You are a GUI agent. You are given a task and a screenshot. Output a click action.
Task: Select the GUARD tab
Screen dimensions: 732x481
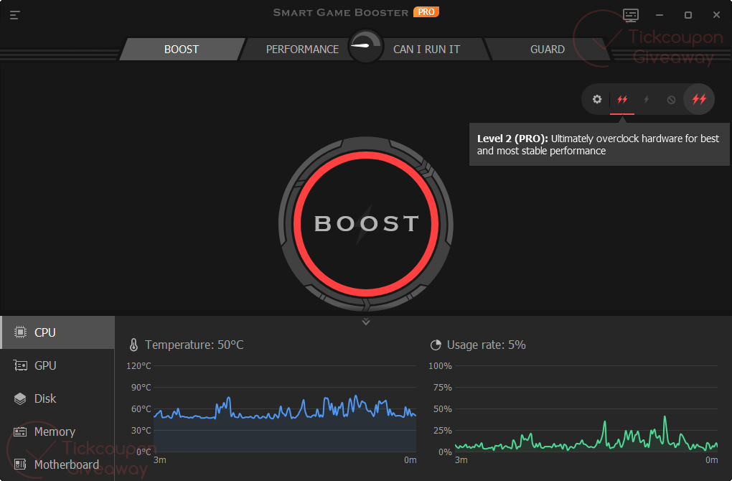[x=547, y=49]
